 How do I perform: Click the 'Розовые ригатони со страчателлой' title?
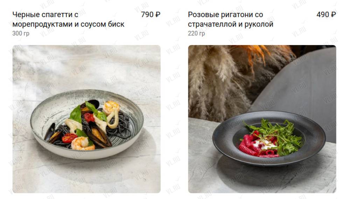[x=231, y=19]
